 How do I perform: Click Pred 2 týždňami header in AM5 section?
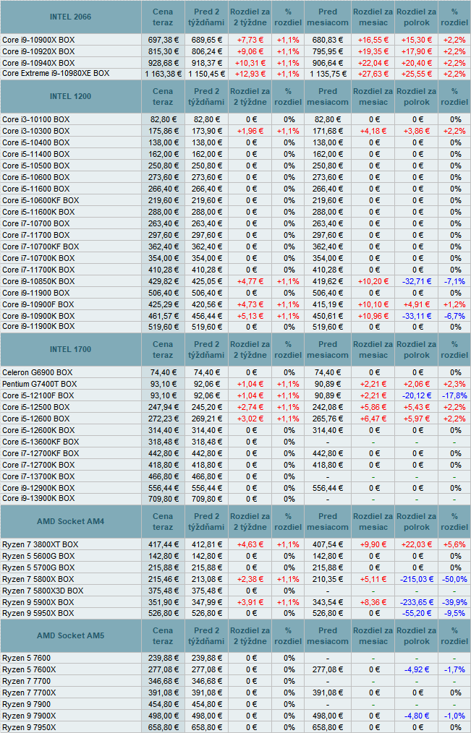206,635
